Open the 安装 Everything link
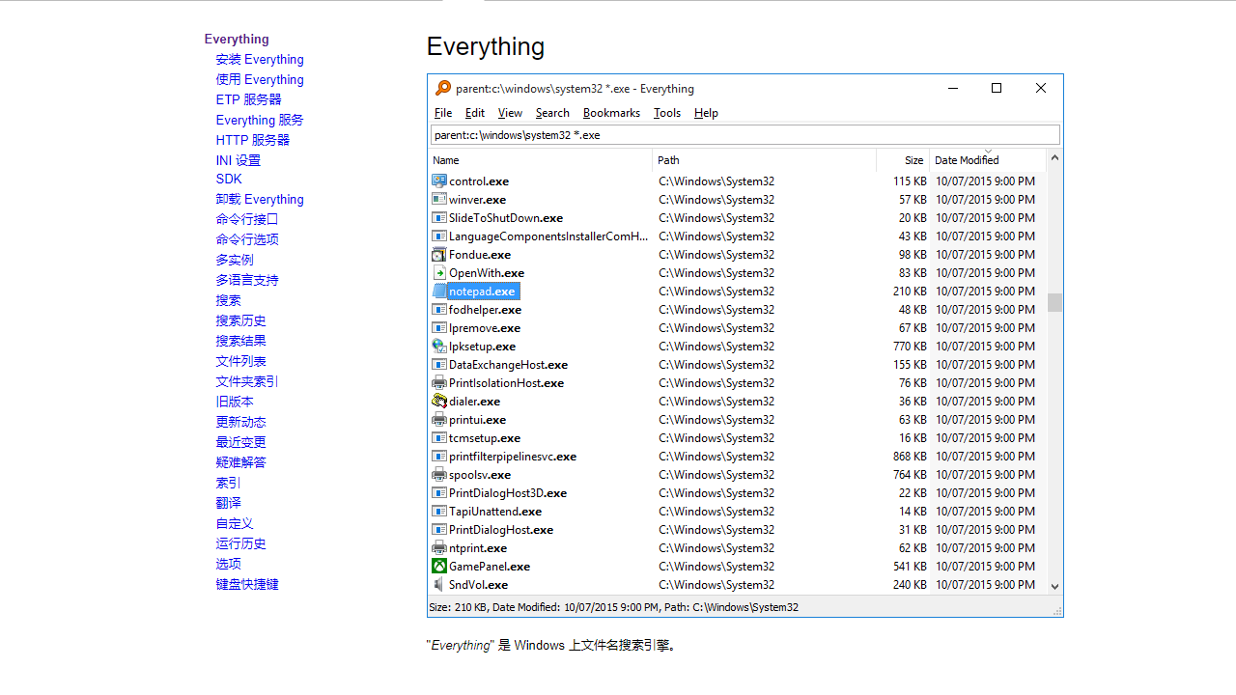The height and width of the screenshot is (695, 1236). 259,59
